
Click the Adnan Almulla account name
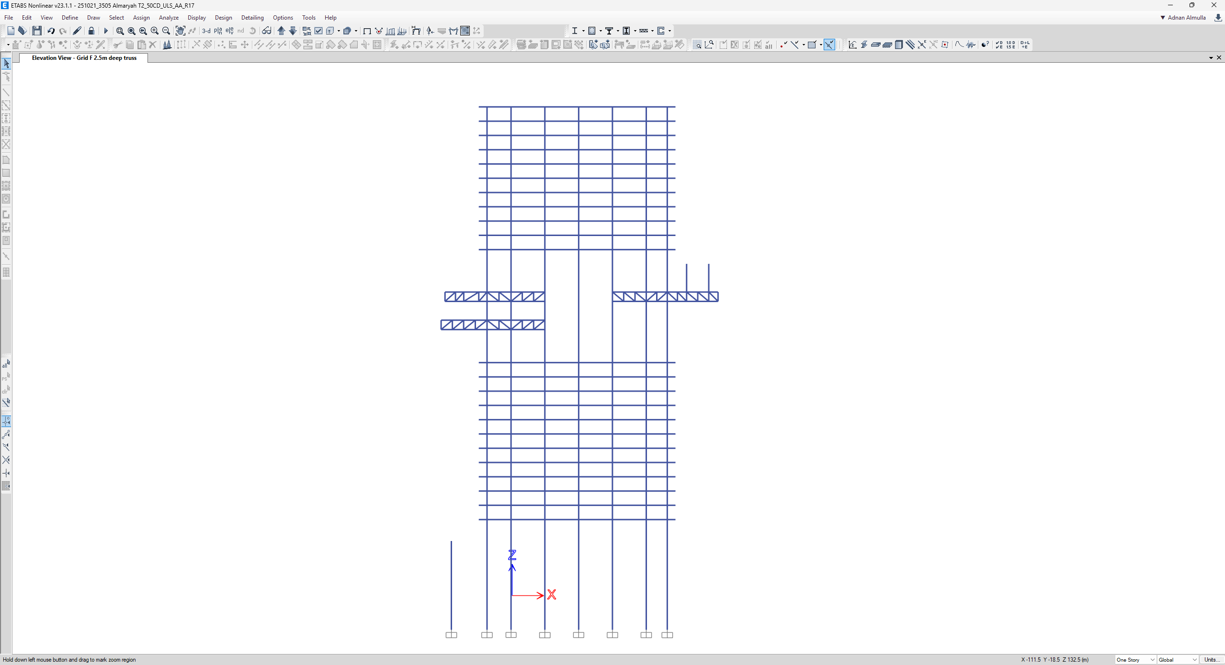click(1186, 18)
